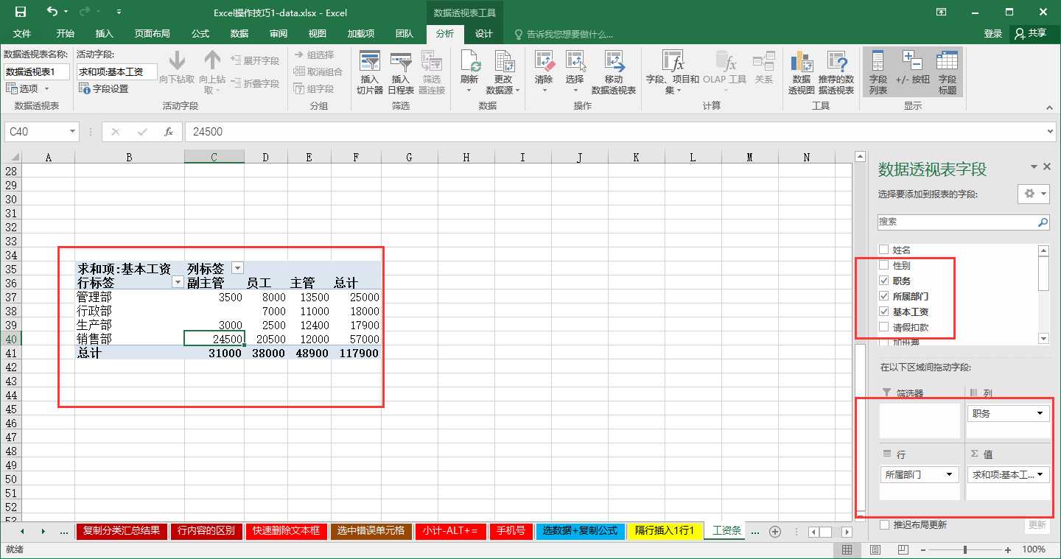
Task: Click the Tell me what you want to do box
Action: [565, 34]
